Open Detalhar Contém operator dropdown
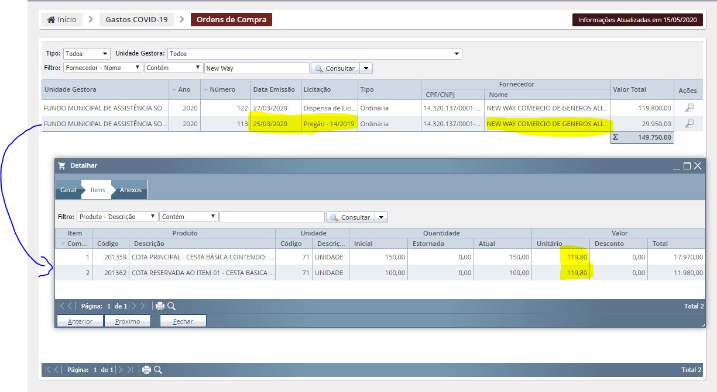Viewport: 717px width, 392px height. tap(188, 217)
